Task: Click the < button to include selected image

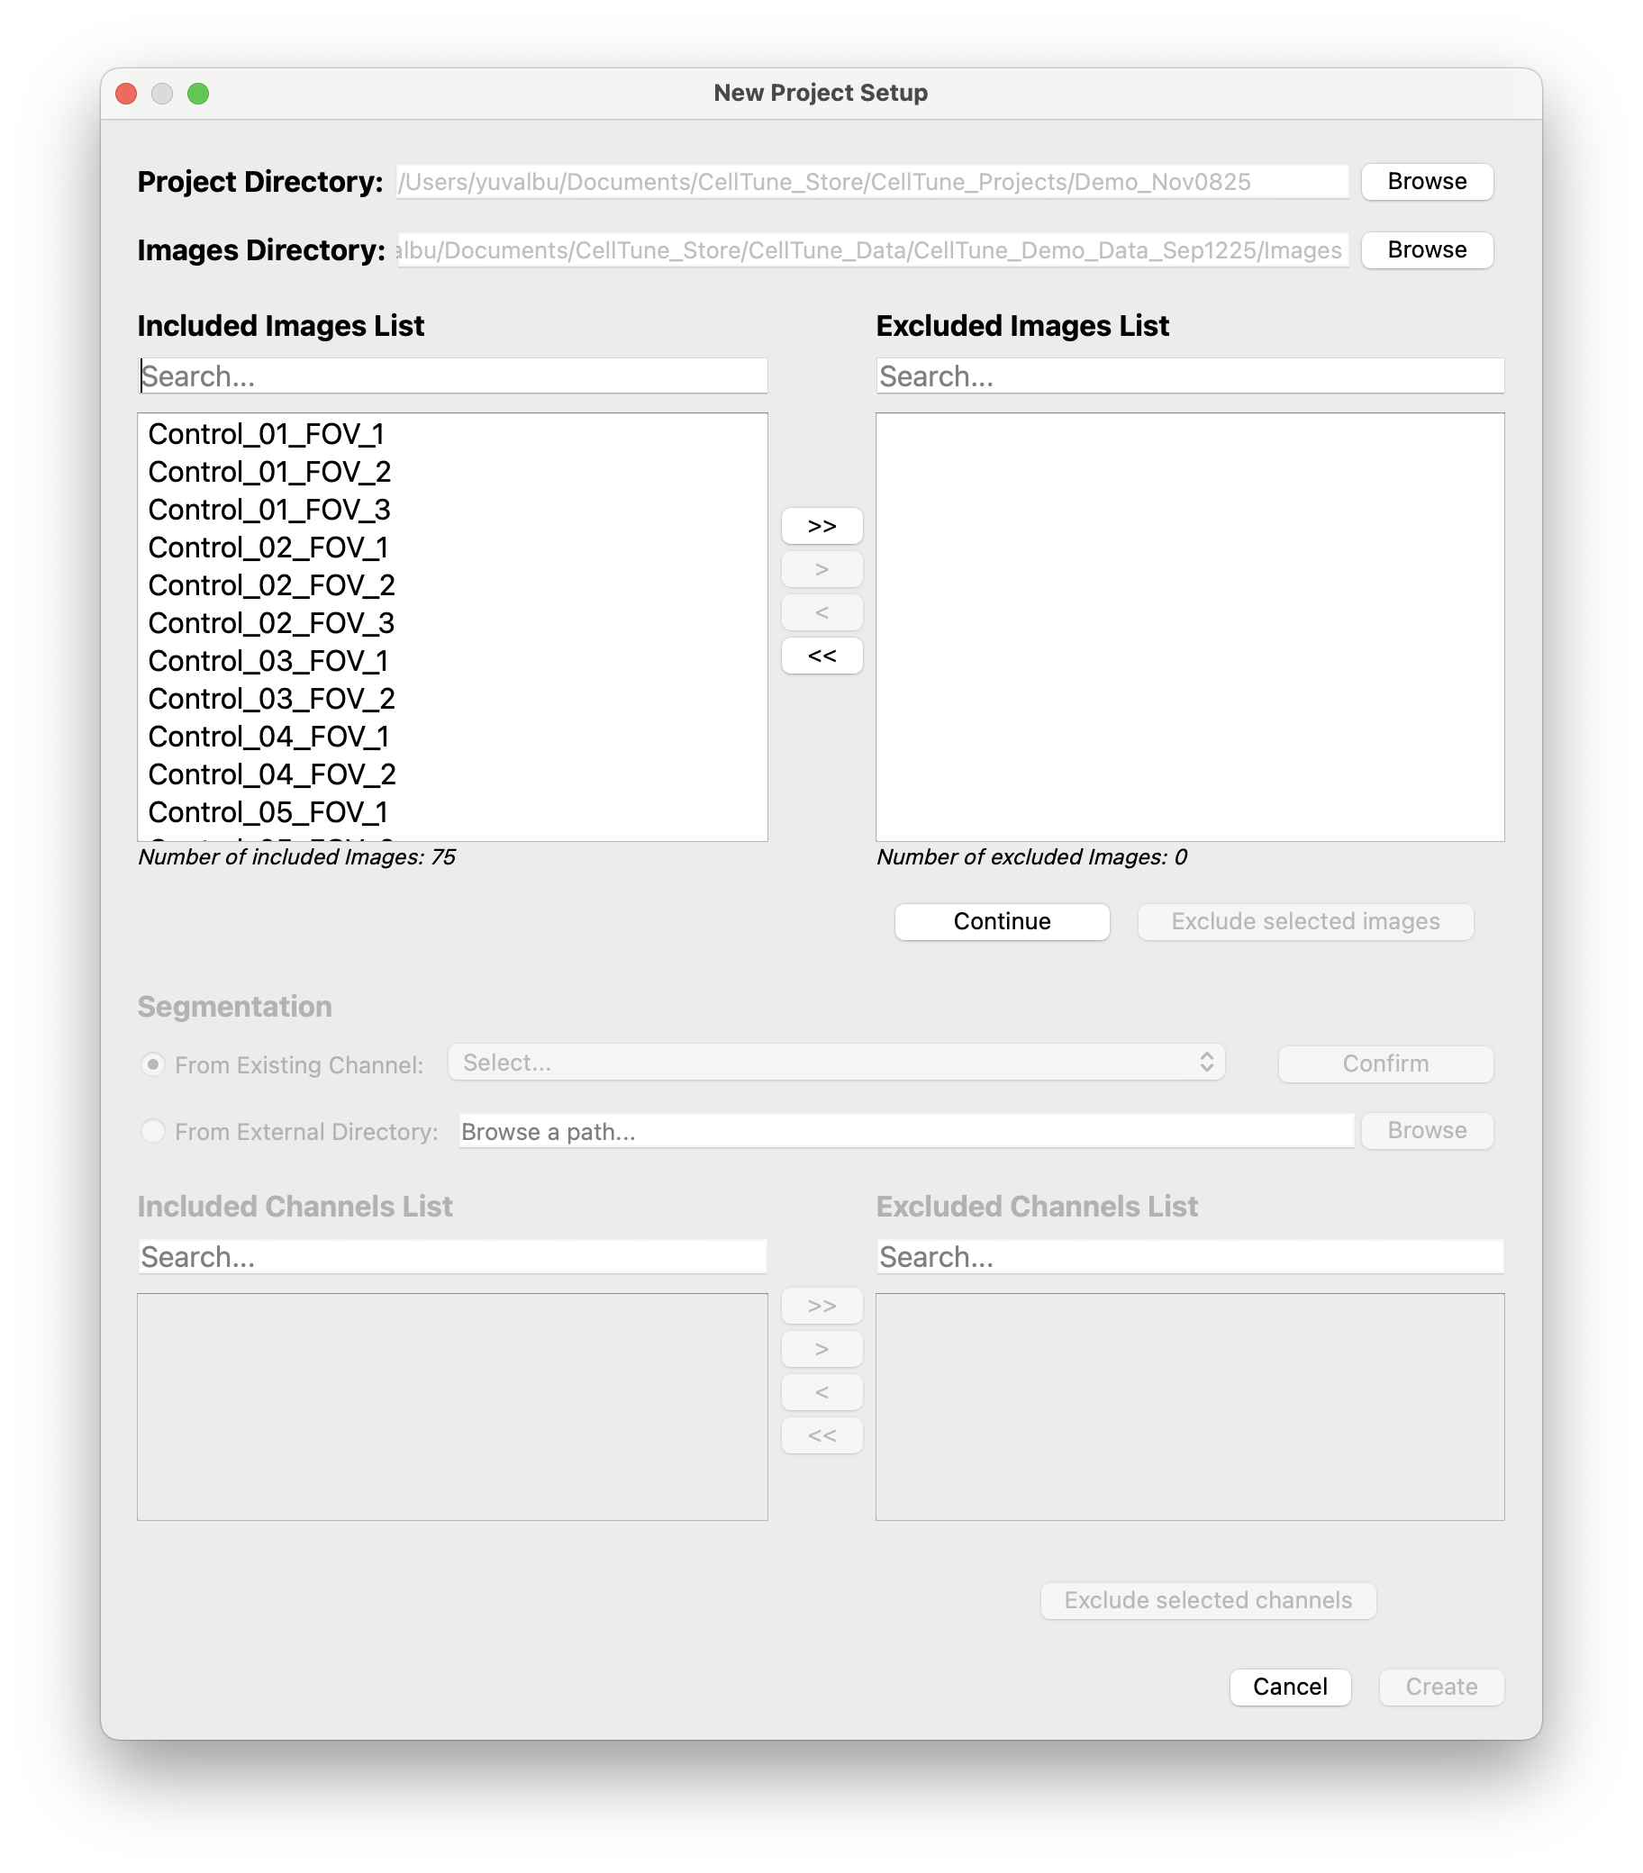Action: pyautogui.click(x=821, y=612)
